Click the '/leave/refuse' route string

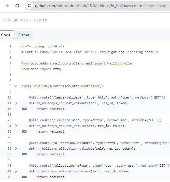(65, 120)
